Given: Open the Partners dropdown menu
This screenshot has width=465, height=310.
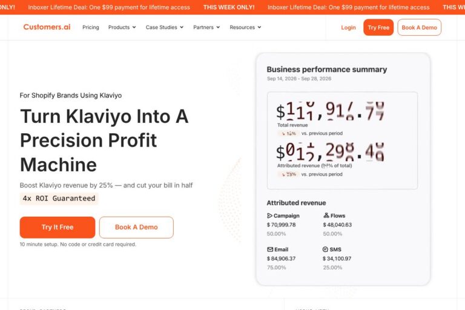Looking at the screenshot, I should coord(206,27).
